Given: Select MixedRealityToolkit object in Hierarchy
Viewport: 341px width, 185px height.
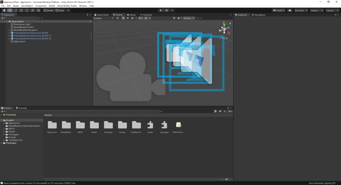Looking at the screenshot, I should [x=24, y=27].
